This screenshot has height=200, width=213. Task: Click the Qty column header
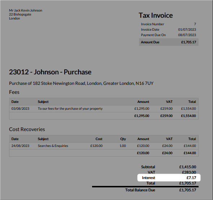point(123,139)
